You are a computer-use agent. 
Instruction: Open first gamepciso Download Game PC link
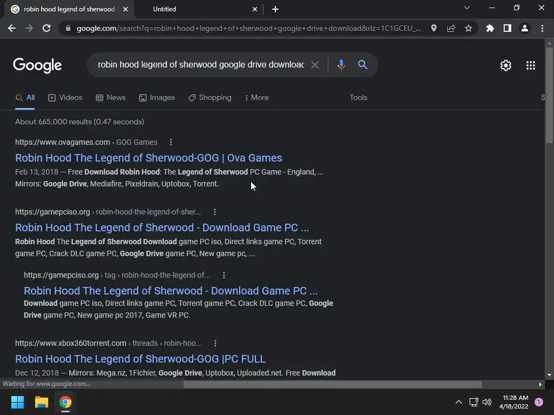pos(162,227)
